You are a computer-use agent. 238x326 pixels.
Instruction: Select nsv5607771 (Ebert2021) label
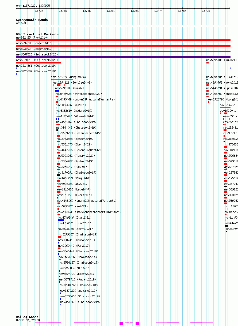point(77,274)
